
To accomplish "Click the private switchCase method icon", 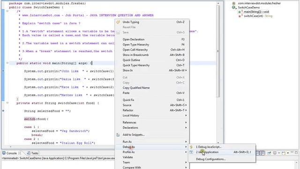I will [240, 16].
